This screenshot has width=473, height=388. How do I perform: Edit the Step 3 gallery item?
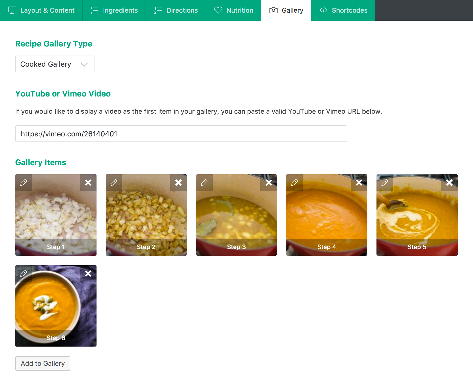[x=204, y=183]
